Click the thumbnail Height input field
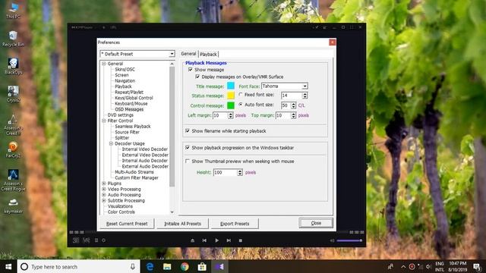 click(x=226, y=172)
